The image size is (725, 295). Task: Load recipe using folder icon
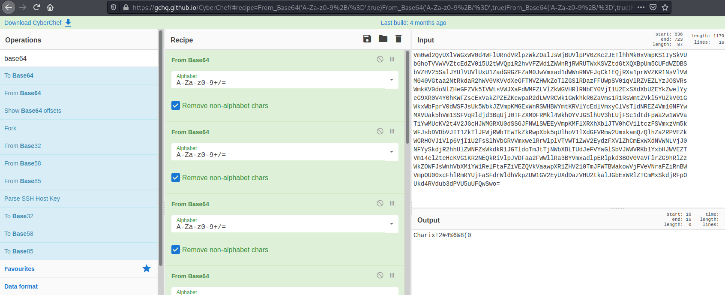383,39
